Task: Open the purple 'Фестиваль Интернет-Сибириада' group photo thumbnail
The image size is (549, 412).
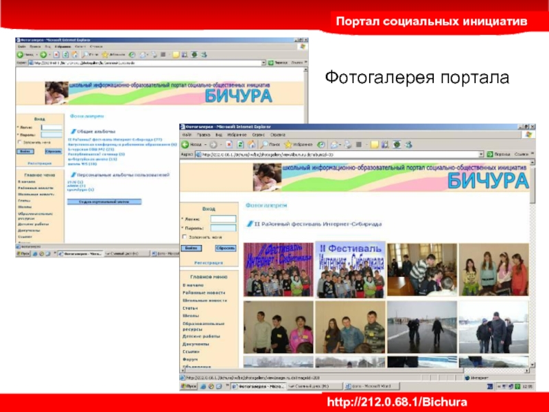Action: 279,269
